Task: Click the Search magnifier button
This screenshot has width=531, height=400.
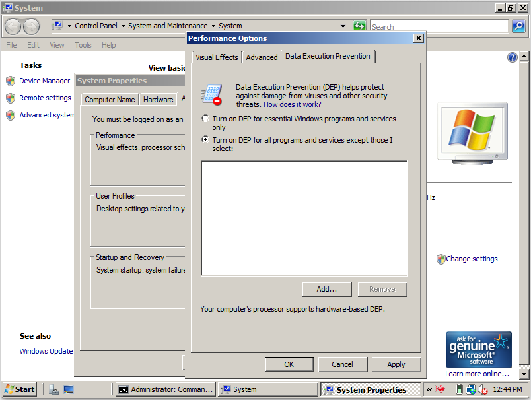Action: [518, 26]
